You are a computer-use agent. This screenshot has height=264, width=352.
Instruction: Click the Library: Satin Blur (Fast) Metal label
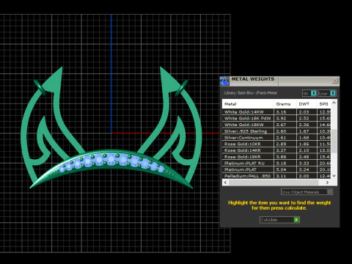pyautogui.click(x=251, y=93)
